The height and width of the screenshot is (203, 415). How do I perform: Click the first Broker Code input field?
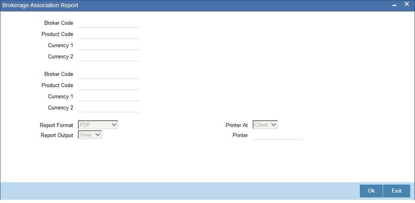coord(109,23)
